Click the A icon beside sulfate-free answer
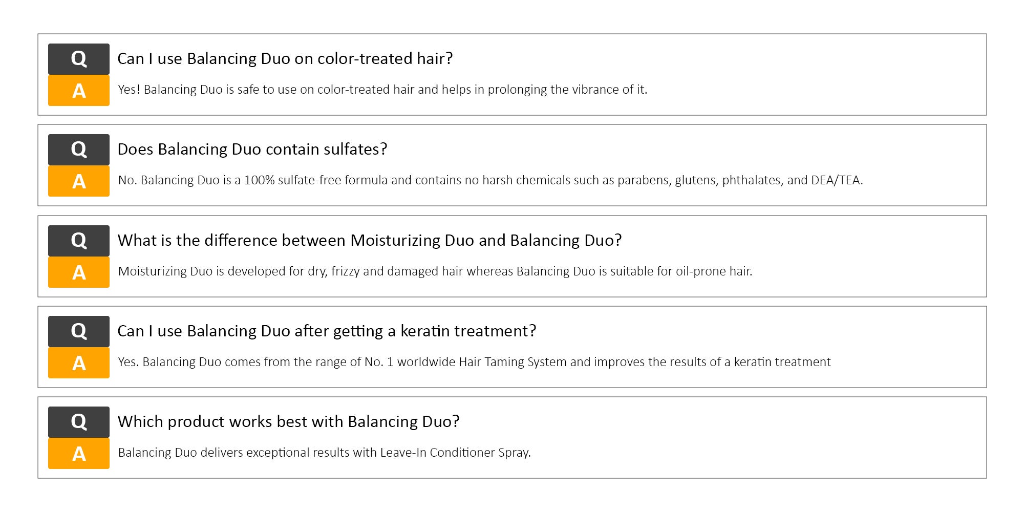 tap(79, 181)
